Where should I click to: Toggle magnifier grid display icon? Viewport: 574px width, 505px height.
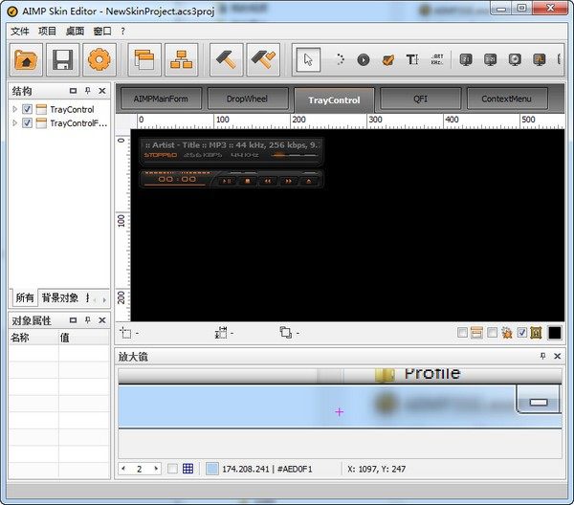188,469
